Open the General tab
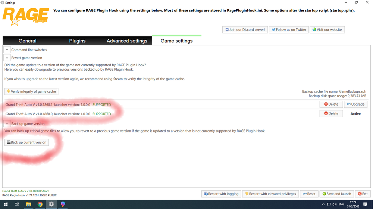 click(27, 41)
